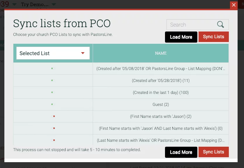Toggle the Created after '05/08/2018' list
The height and width of the screenshot is (168, 244).
pos(53,68)
